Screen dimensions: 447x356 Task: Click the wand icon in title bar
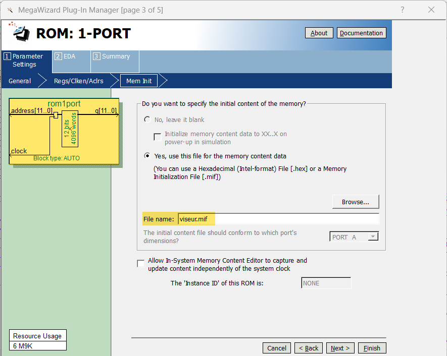click(10, 10)
